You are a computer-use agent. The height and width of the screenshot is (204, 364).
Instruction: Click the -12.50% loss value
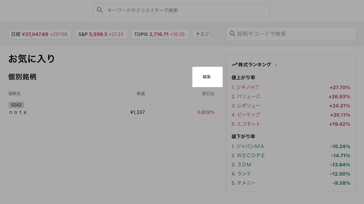[340, 174]
